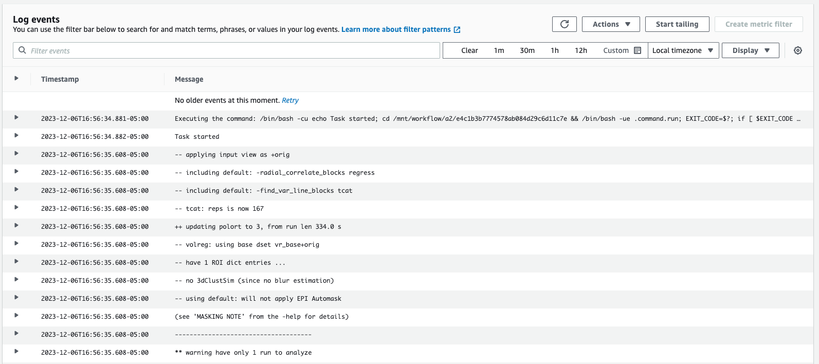Select the 30m time range
819x364 pixels.
527,50
